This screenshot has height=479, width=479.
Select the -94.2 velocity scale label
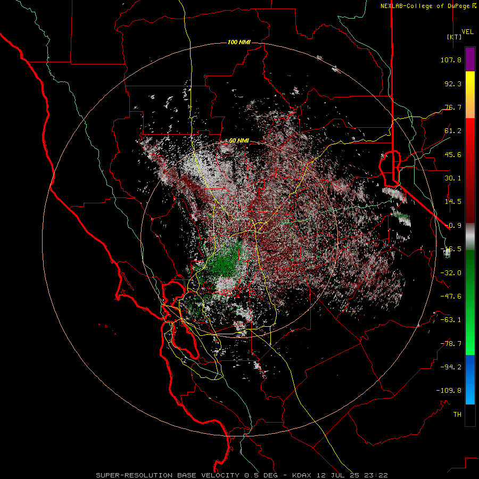tap(451, 367)
